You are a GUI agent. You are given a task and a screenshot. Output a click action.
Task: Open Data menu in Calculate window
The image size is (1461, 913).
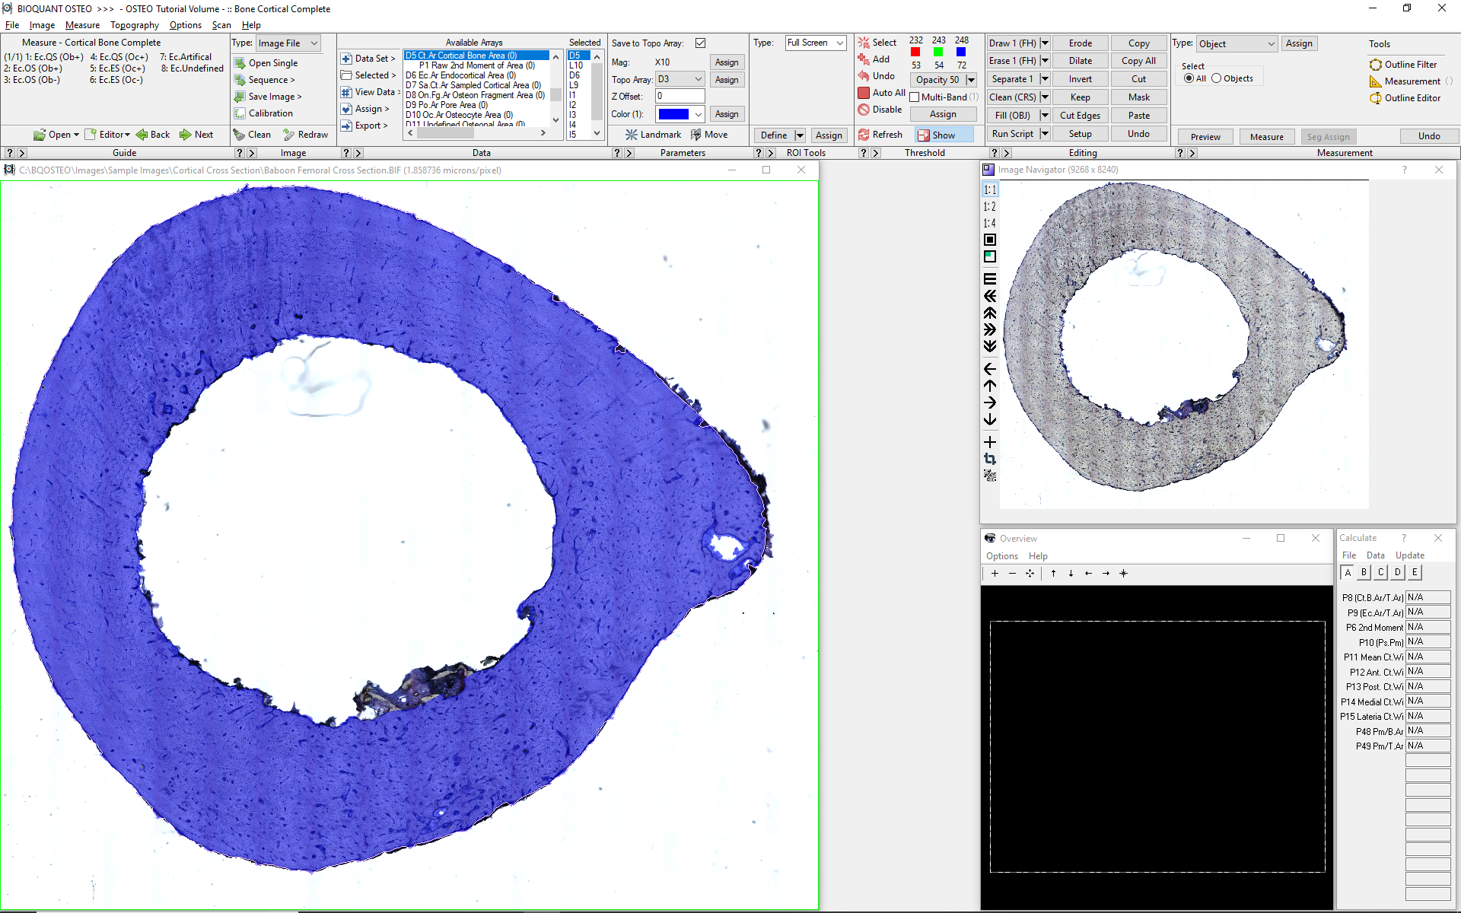tap(1375, 555)
